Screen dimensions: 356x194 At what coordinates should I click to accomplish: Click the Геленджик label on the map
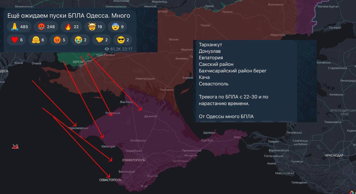point(299,183)
